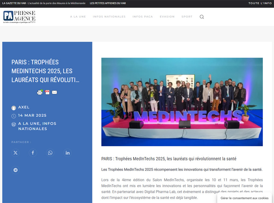This screenshot has width=274, height=203.
Task: Visit LA GAZETTE DU VAR link
Action: pos(14,3)
